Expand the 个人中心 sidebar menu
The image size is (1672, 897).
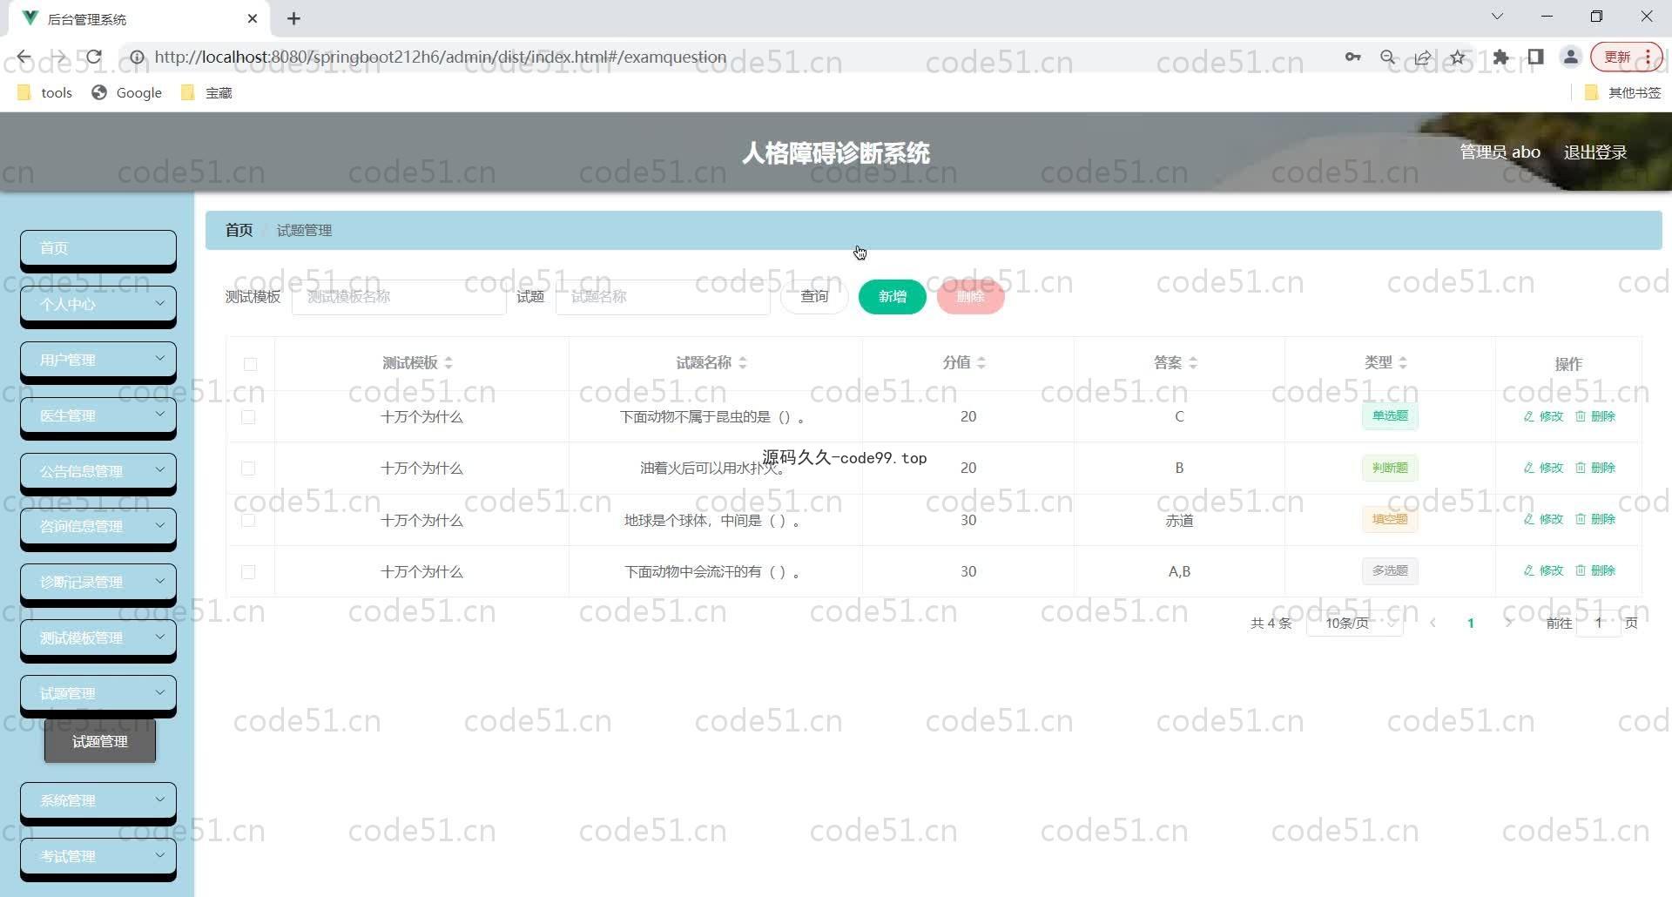pyautogui.click(x=98, y=304)
